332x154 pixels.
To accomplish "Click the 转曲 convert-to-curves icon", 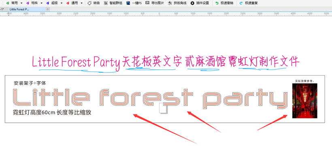I will coord(89,3).
